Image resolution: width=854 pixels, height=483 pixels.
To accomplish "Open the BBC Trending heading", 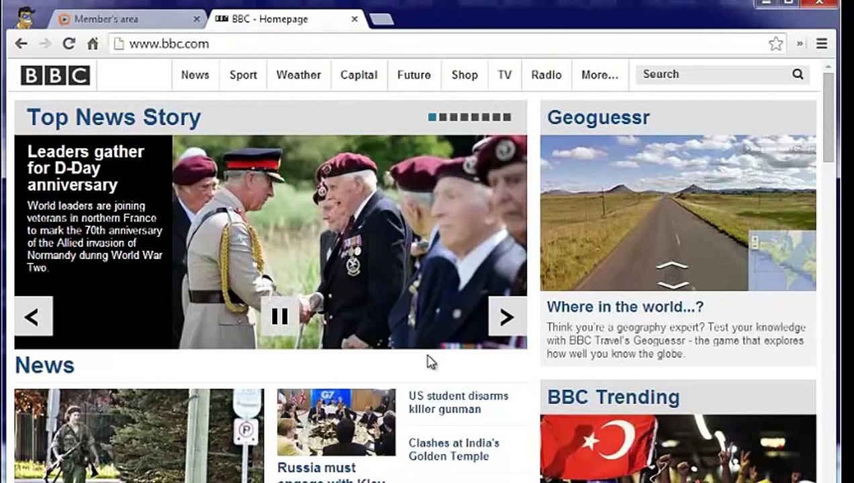I will [613, 397].
